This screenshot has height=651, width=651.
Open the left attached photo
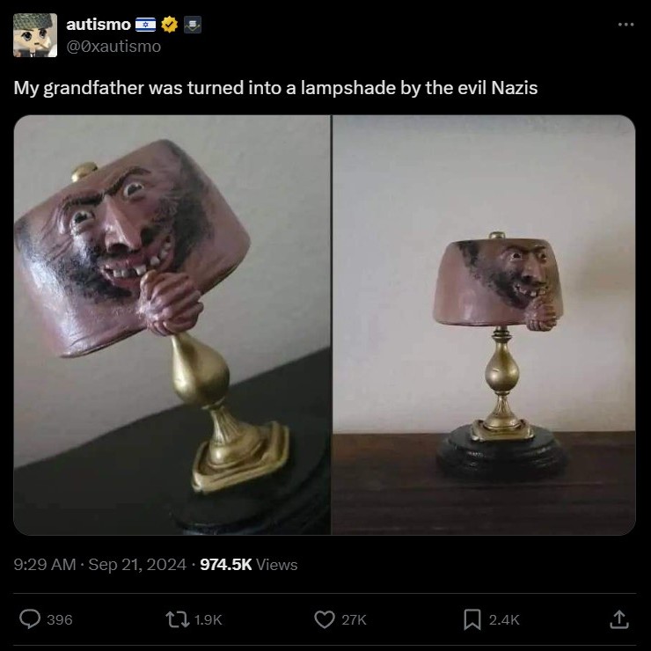click(x=172, y=325)
